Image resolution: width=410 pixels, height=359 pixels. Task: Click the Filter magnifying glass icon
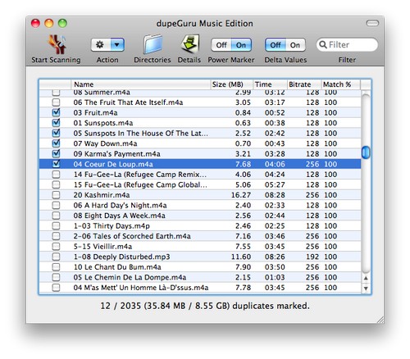pos(323,44)
